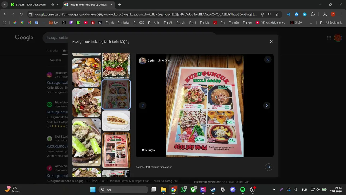
Task: Open Discord from the taskbar
Action: point(233,190)
